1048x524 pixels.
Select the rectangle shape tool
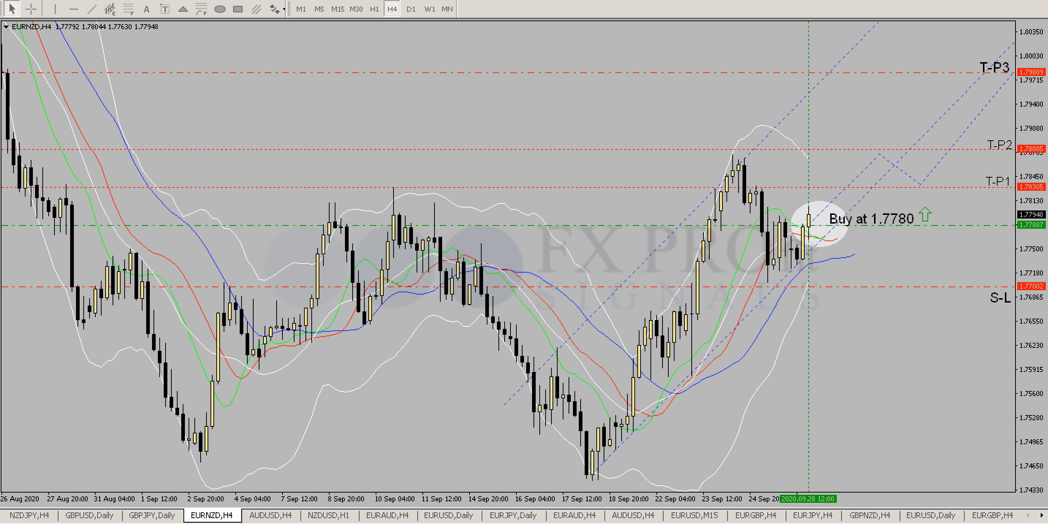[238, 8]
